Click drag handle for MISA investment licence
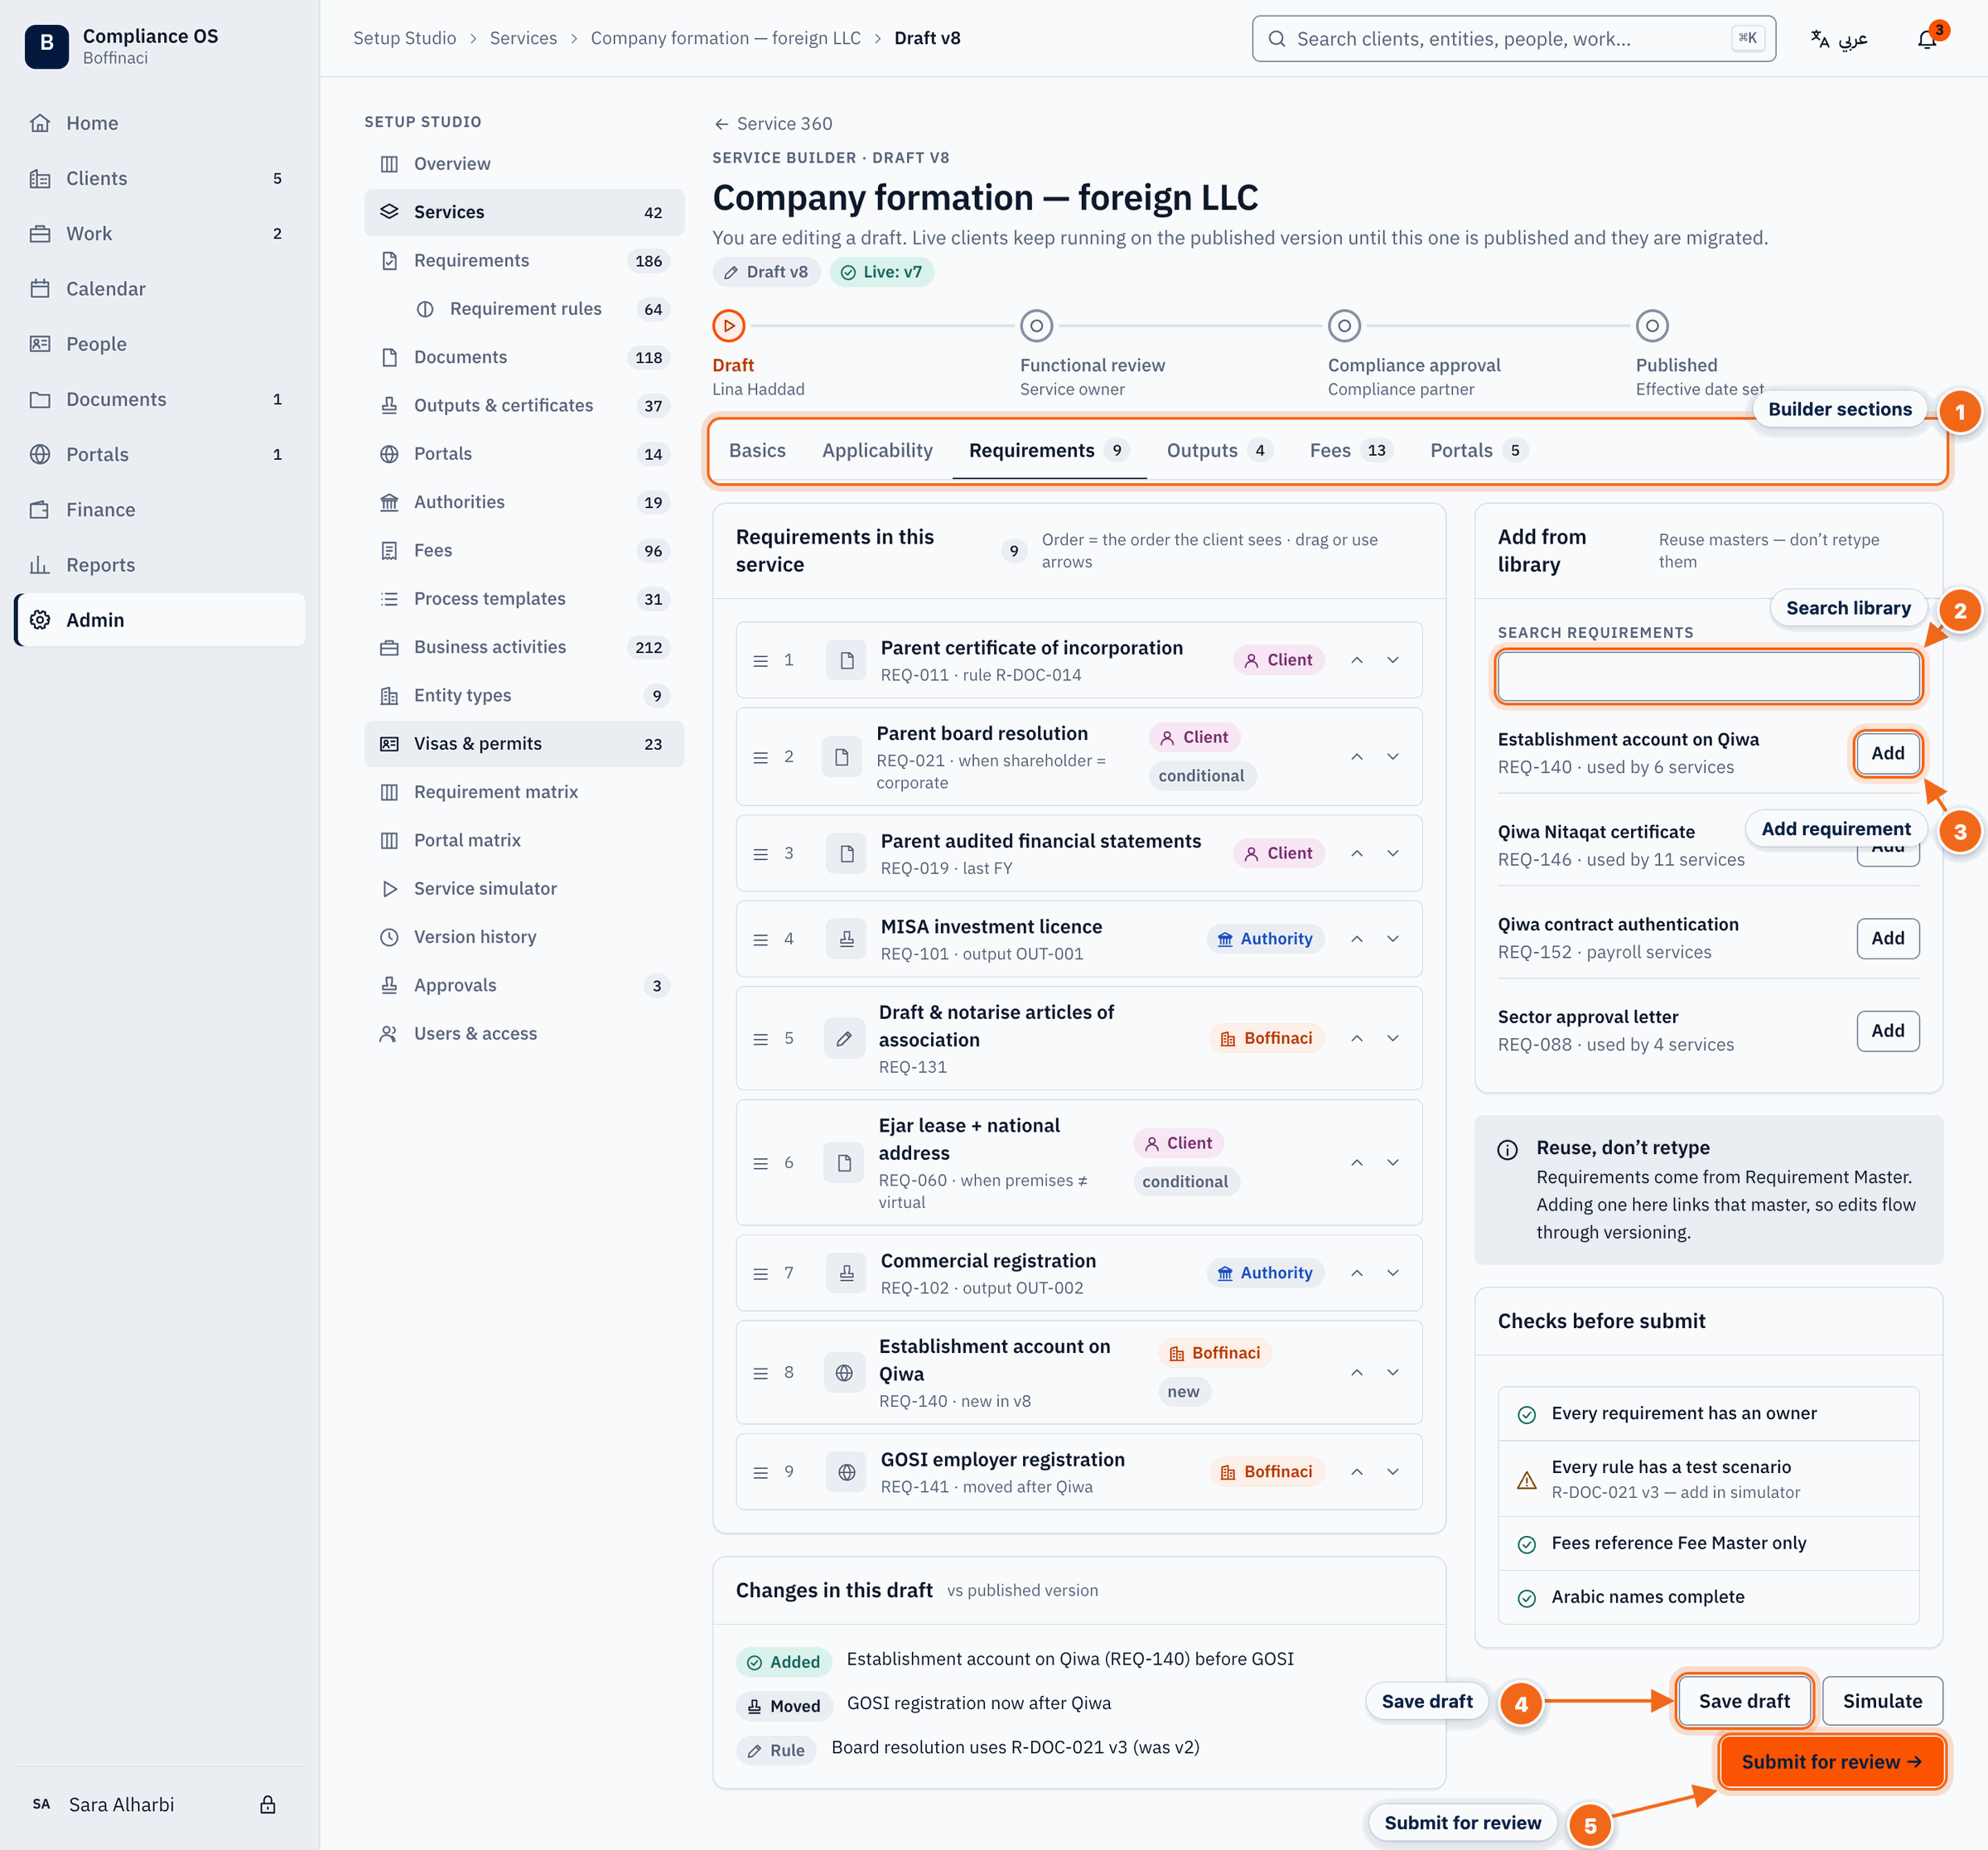1988x1850 pixels. [760, 940]
